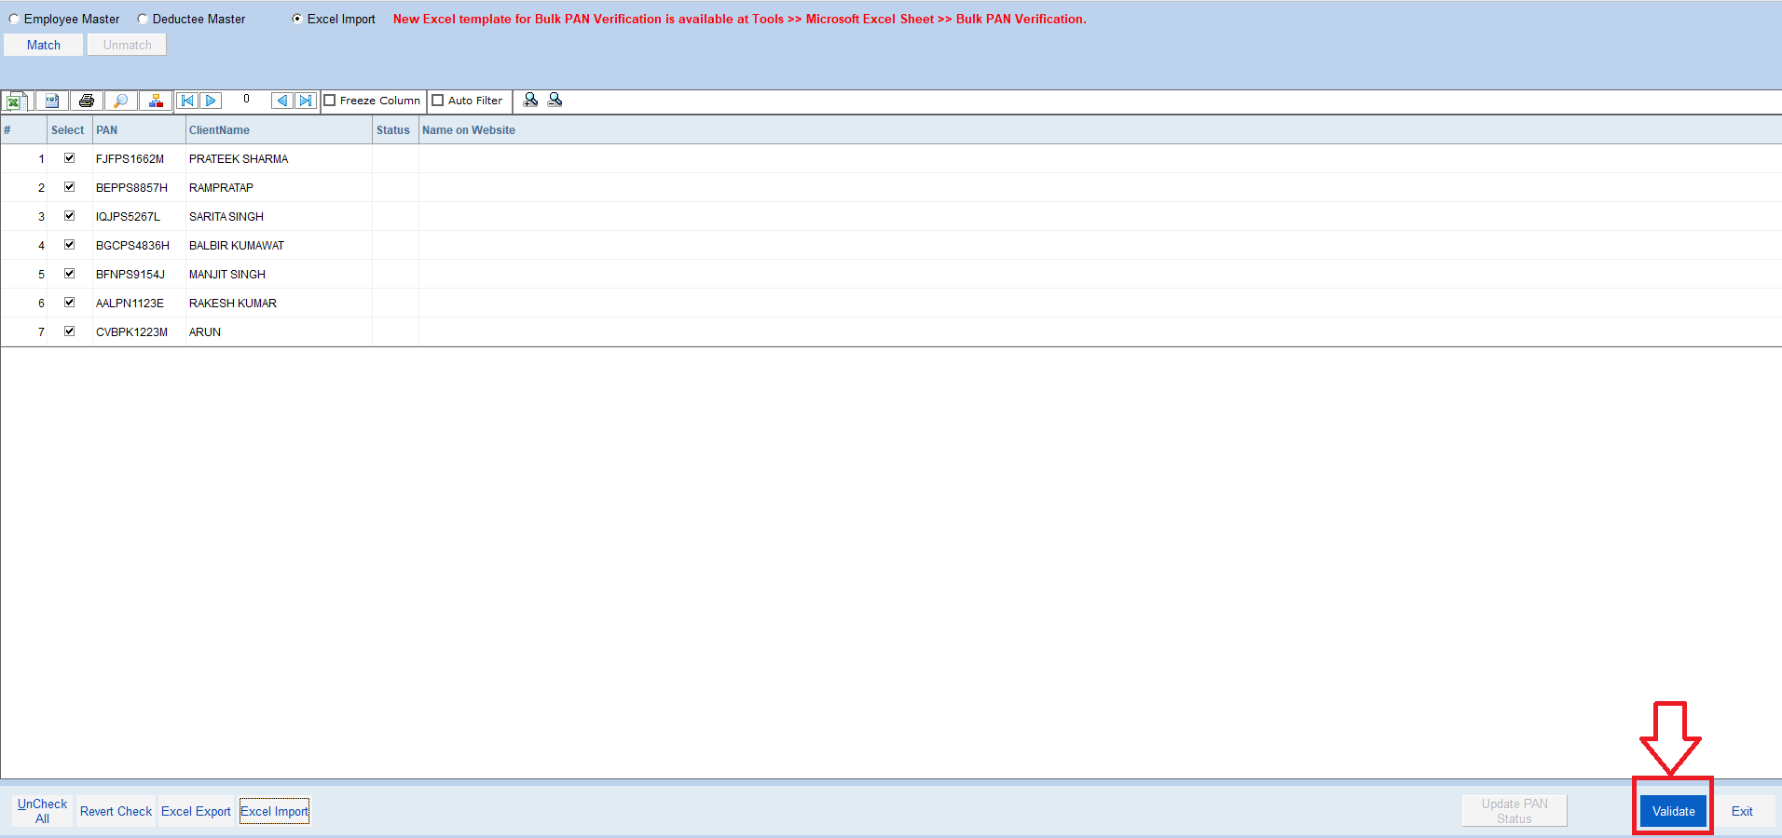Image resolution: width=1782 pixels, height=838 pixels.
Task: Click the Excel export toolbar icon
Action: [17, 101]
